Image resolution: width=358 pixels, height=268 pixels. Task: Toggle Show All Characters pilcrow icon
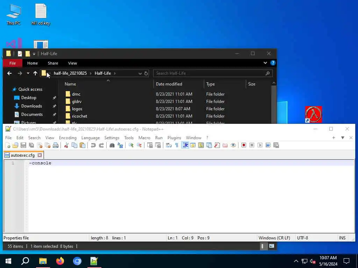(177, 145)
